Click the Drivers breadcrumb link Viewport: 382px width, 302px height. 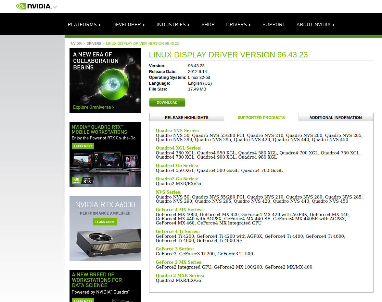click(94, 43)
